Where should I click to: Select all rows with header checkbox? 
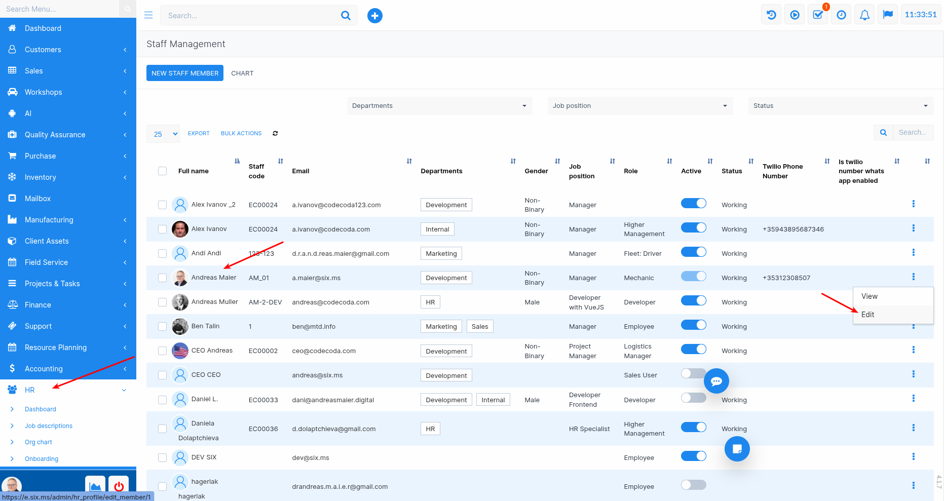coord(162,171)
